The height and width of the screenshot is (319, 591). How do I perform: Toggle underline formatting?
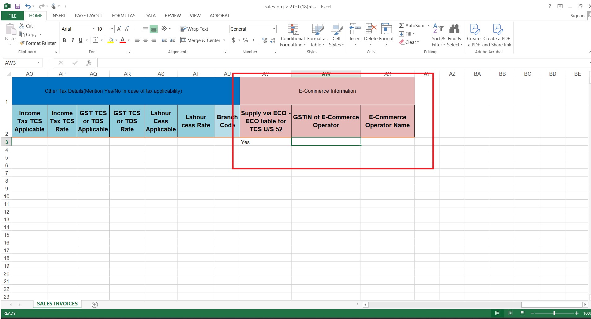[x=81, y=40]
